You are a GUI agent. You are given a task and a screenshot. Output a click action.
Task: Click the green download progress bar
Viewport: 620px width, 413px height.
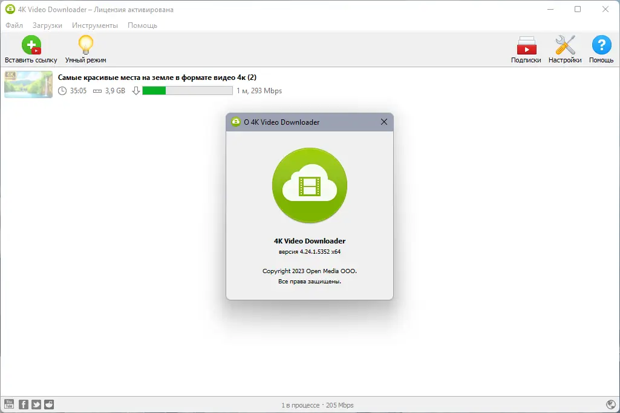click(x=188, y=91)
